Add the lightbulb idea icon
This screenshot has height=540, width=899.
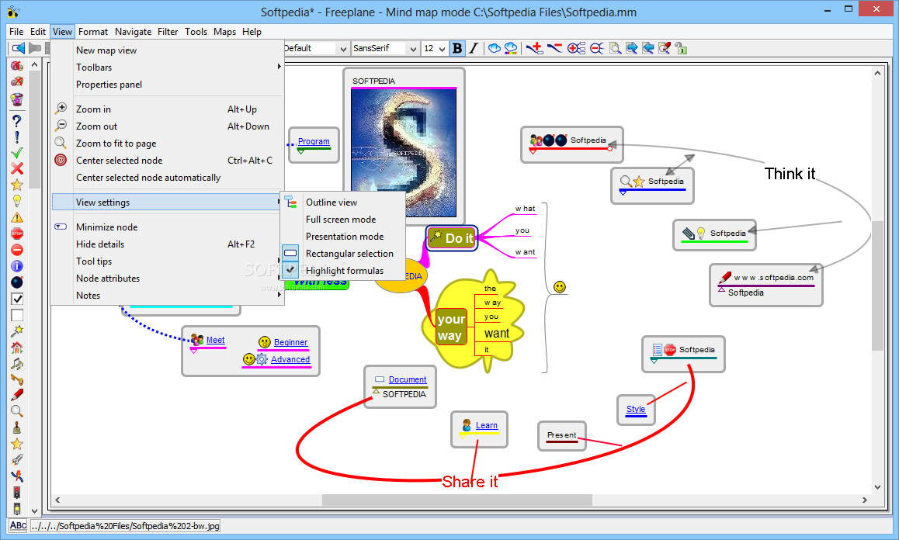pyautogui.click(x=17, y=201)
